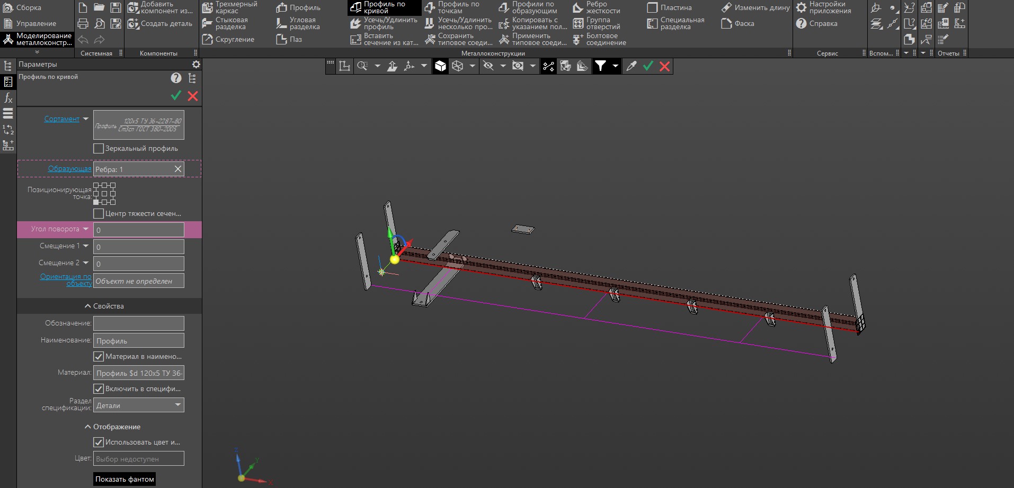Image resolution: width=1014 pixels, height=488 pixels.
Task: Choose the Пластина tool in the ribbon
Action: (670, 7)
